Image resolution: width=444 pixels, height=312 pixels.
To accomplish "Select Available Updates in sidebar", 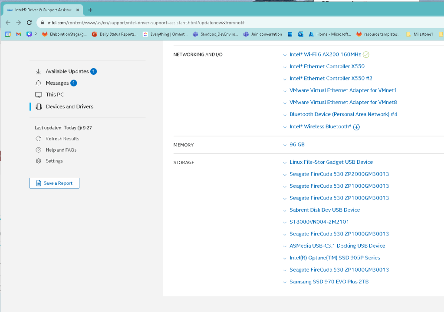I will click(67, 71).
